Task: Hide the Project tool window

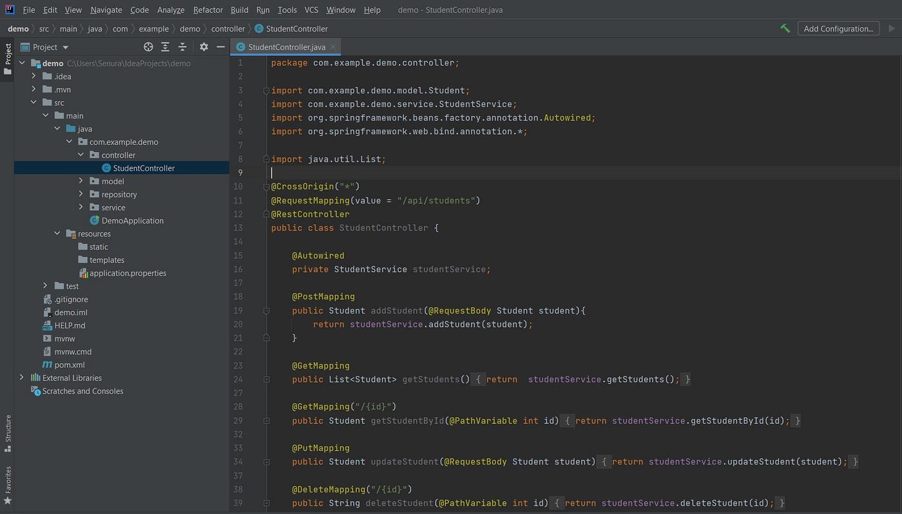Action: [x=220, y=47]
